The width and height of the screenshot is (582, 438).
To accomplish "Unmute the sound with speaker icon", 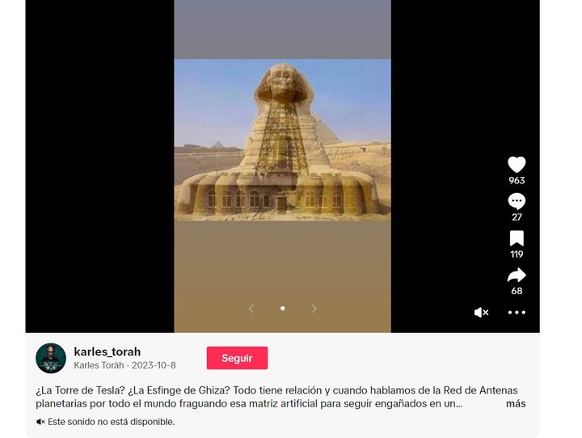I will pyautogui.click(x=481, y=312).
